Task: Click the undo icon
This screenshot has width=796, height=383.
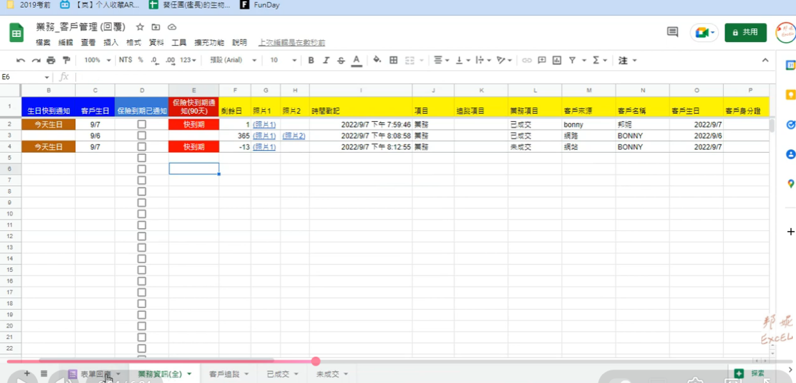Action: (19, 60)
